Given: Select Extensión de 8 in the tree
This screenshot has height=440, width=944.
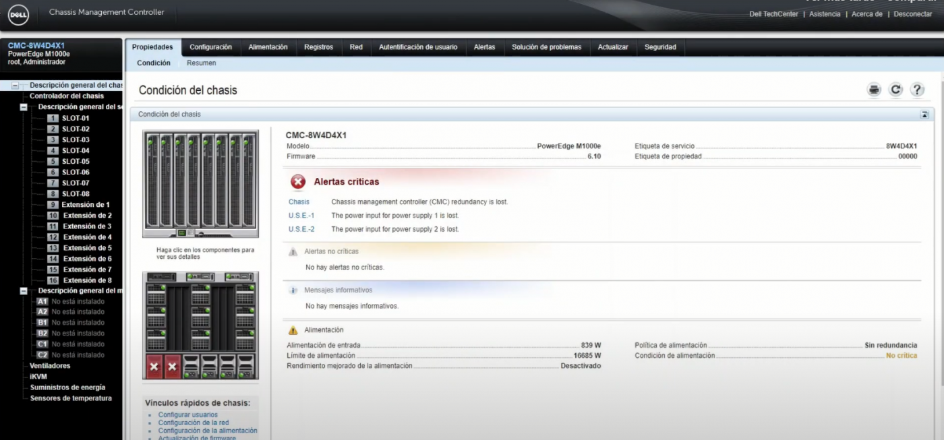Looking at the screenshot, I should pyautogui.click(x=88, y=280).
